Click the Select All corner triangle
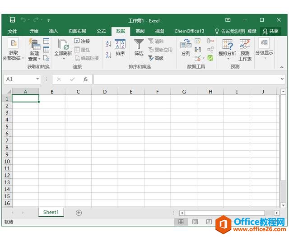 (x=8, y=92)
